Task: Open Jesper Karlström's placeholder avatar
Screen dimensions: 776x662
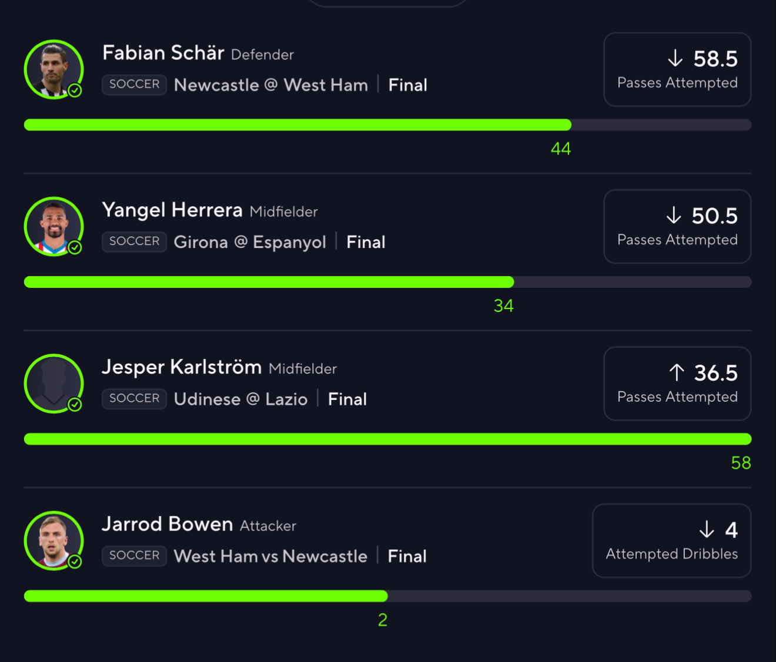Action: (53, 384)
